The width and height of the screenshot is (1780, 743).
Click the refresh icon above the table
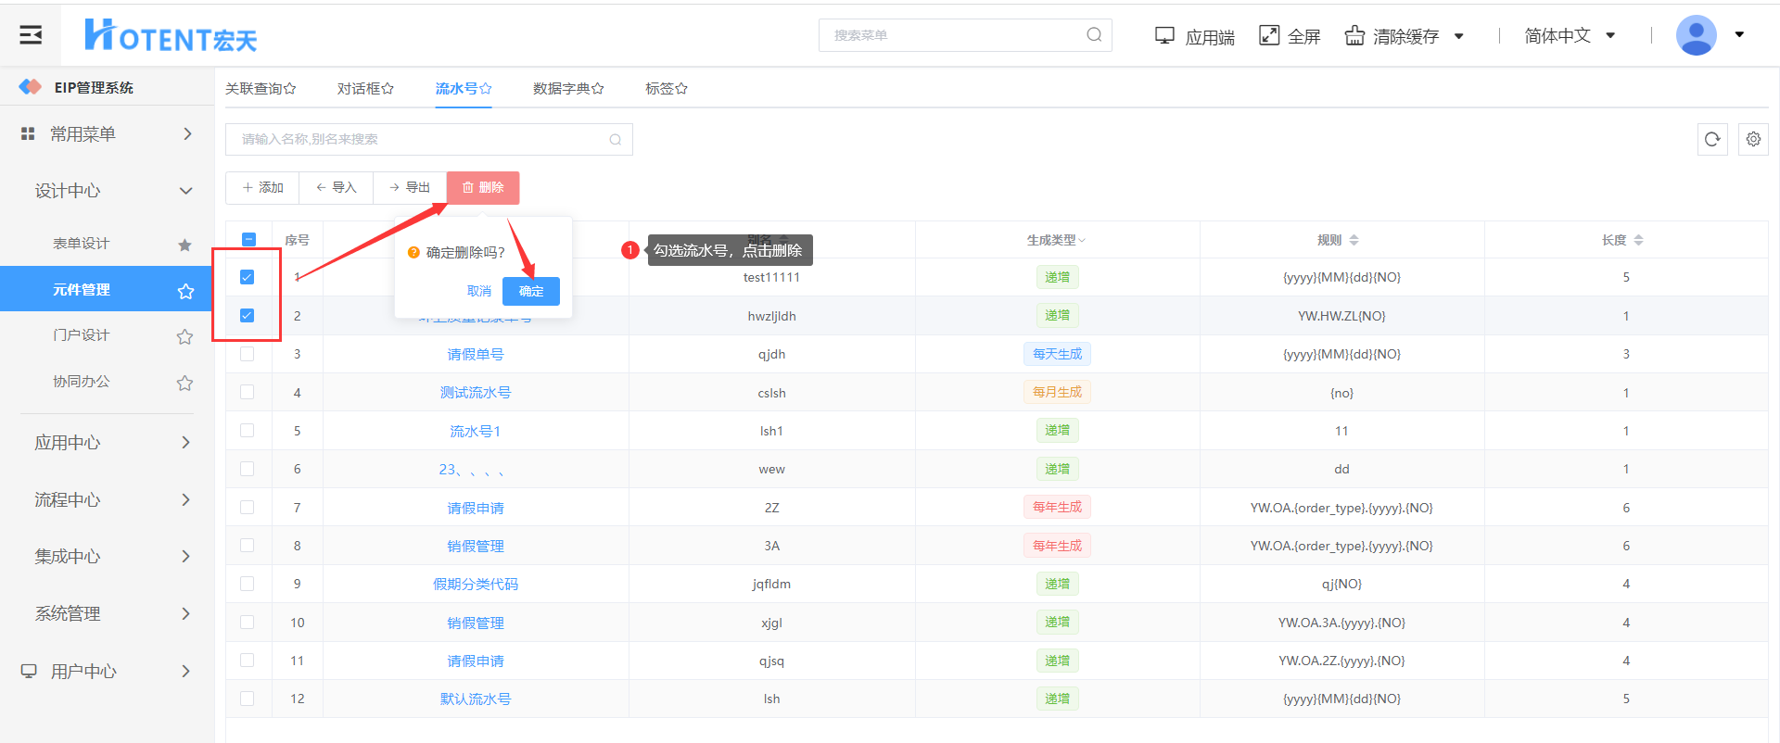click(x=1711, y=139)
